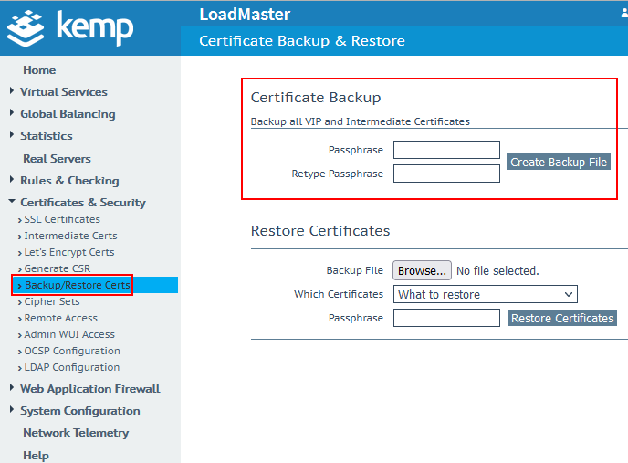This screenshot has width=628, height=463.
Task: Select Virtual Services menu label
Action: pos(64,92)
